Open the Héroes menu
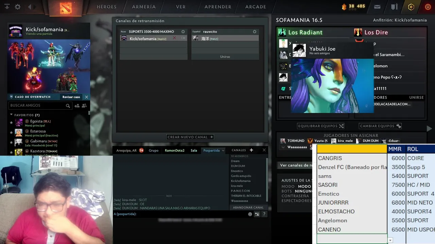Viewport: 435px width, 244px height. (x=106, y=7)
